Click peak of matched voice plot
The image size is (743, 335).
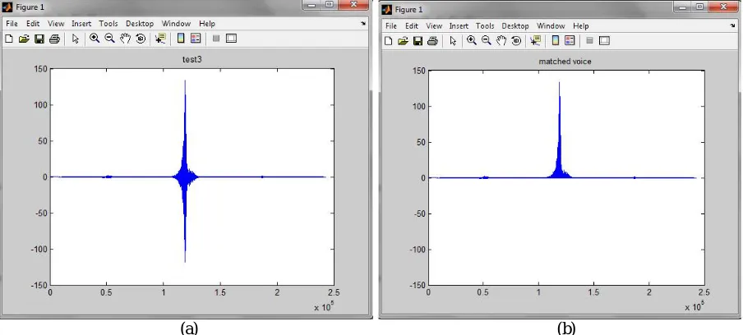pyautogui.click(x=559, y=83)
